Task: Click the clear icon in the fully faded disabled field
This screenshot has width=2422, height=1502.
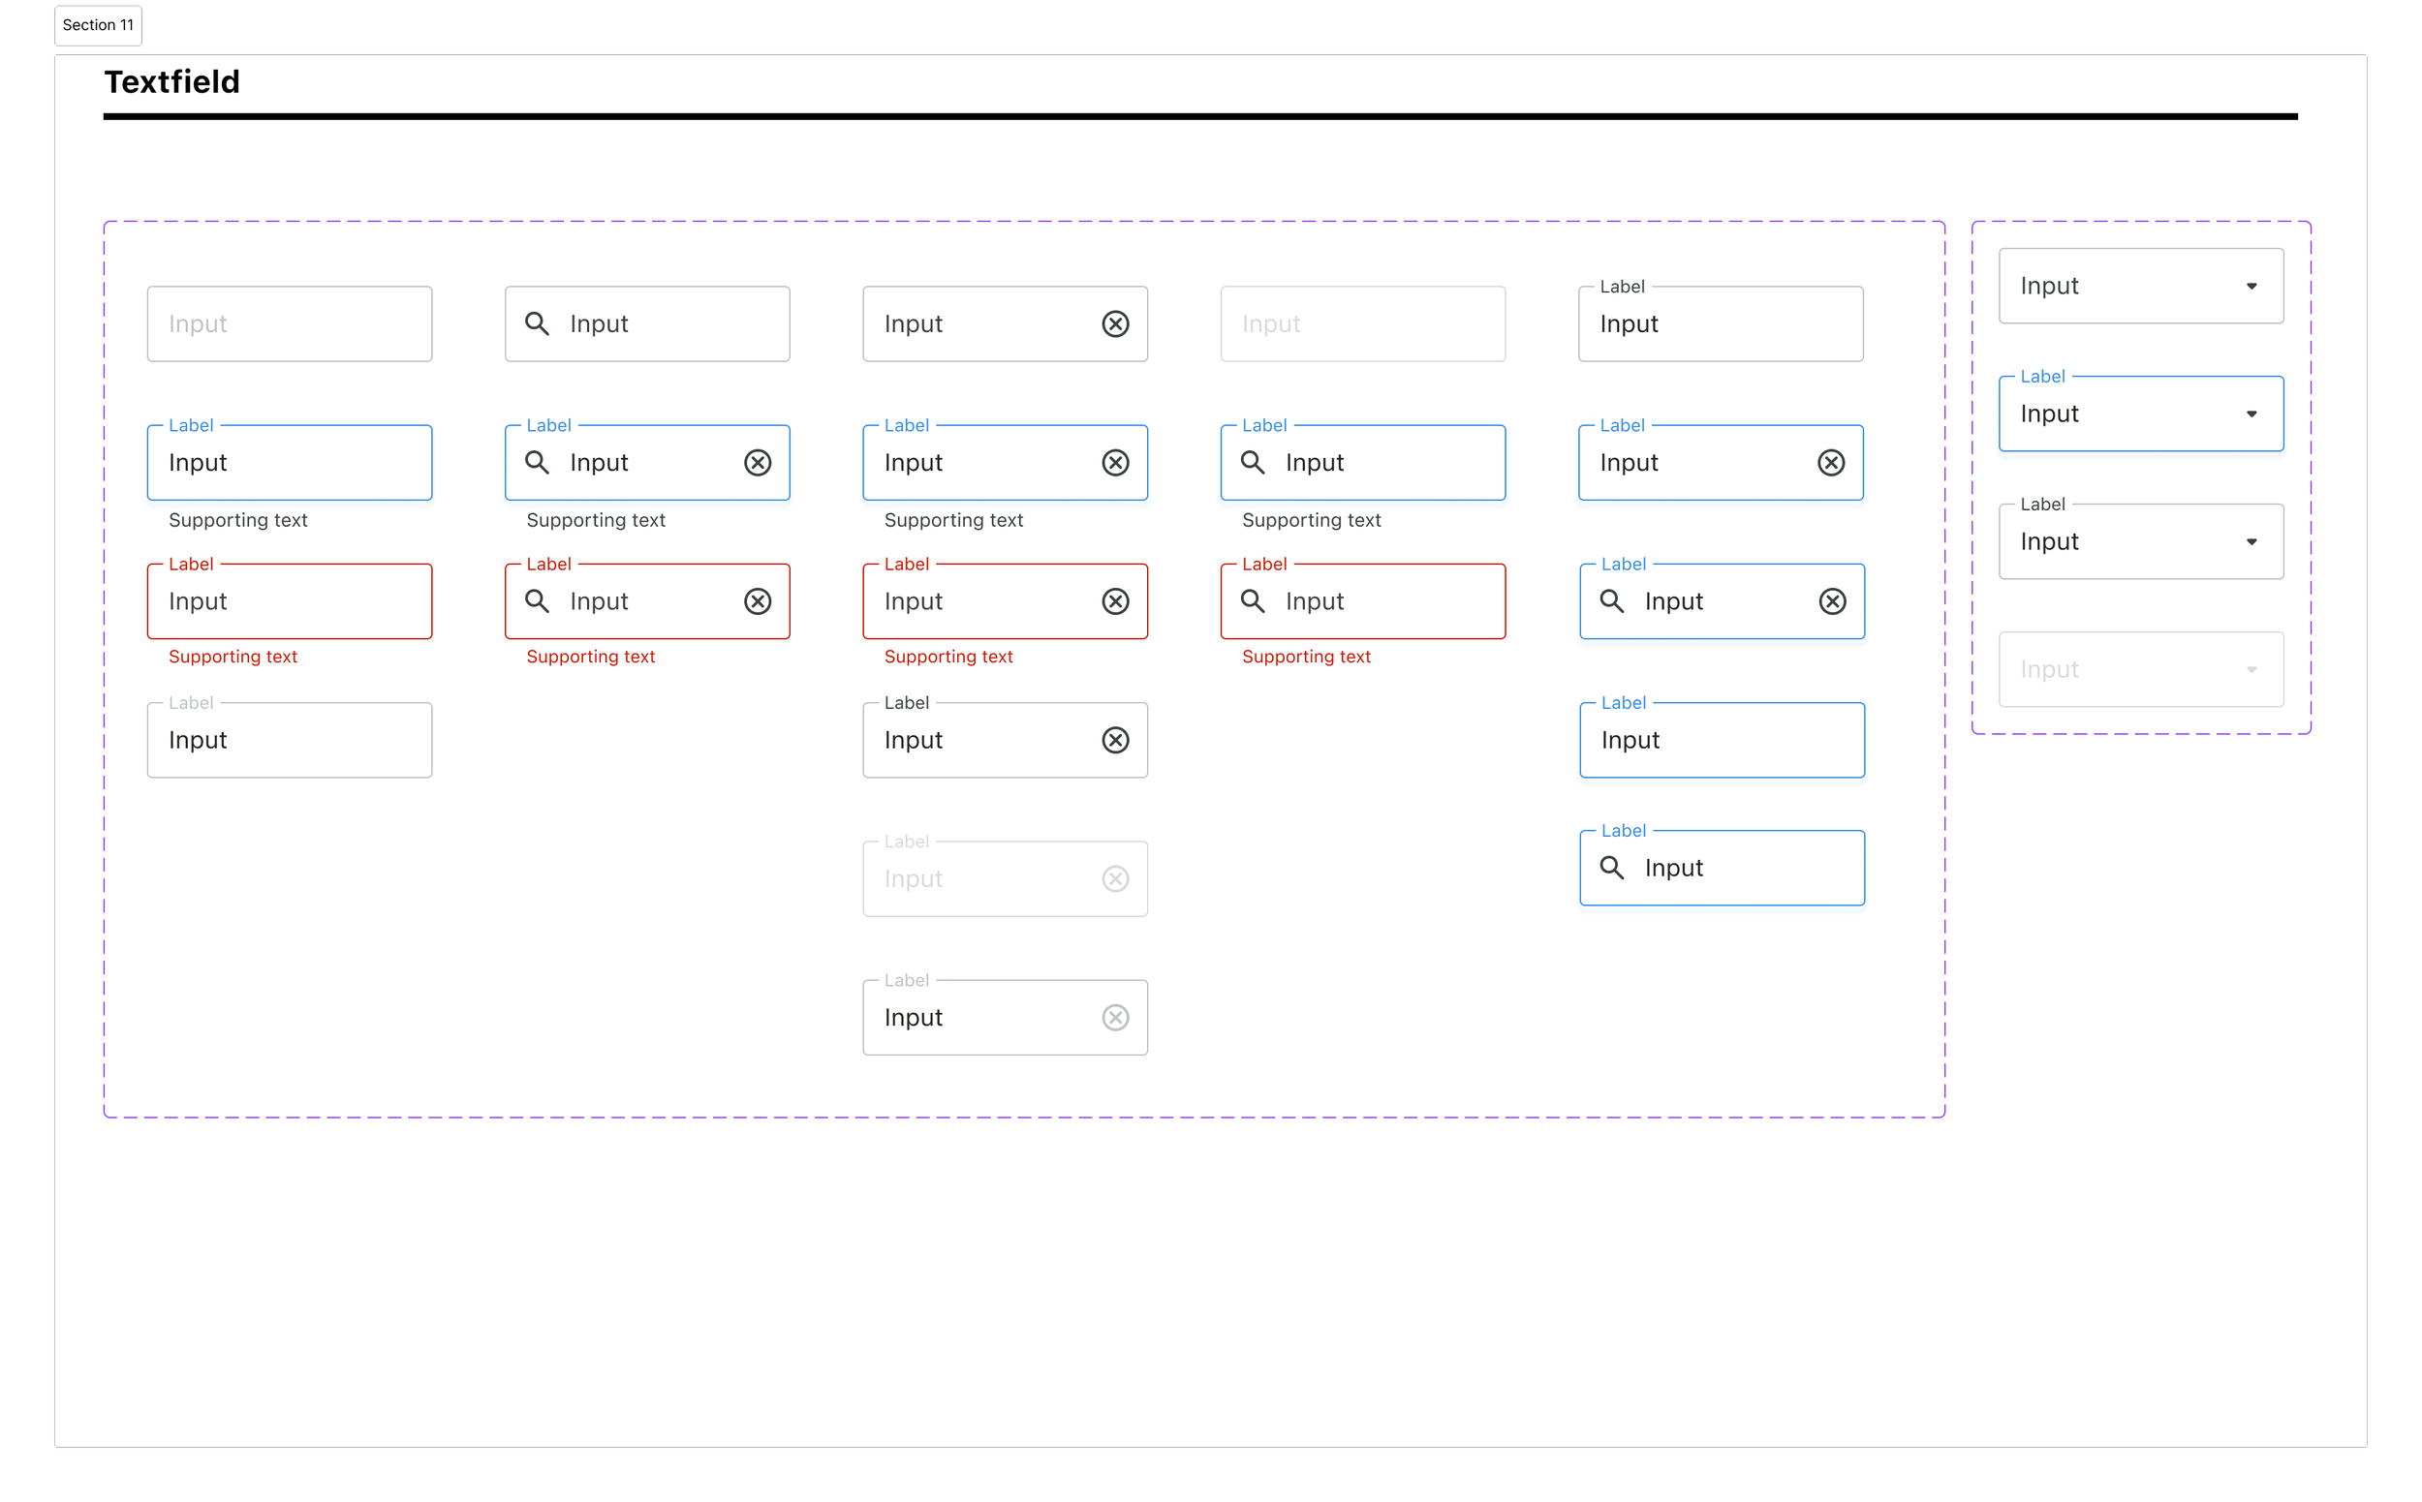Action: [1115, 878]
